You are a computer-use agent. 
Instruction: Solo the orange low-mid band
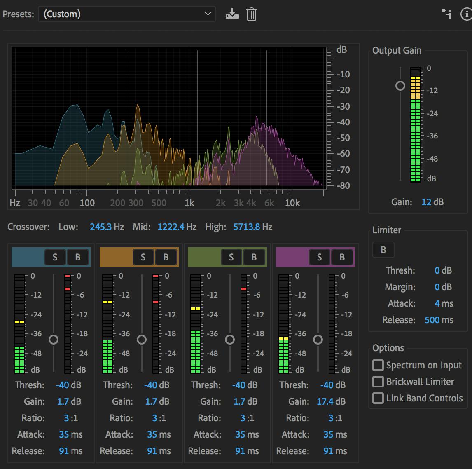tap(143, 257)
